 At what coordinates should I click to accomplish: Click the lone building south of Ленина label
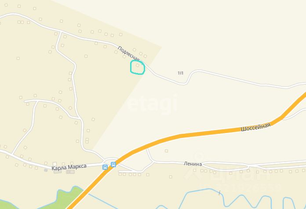tap(171, 177)
